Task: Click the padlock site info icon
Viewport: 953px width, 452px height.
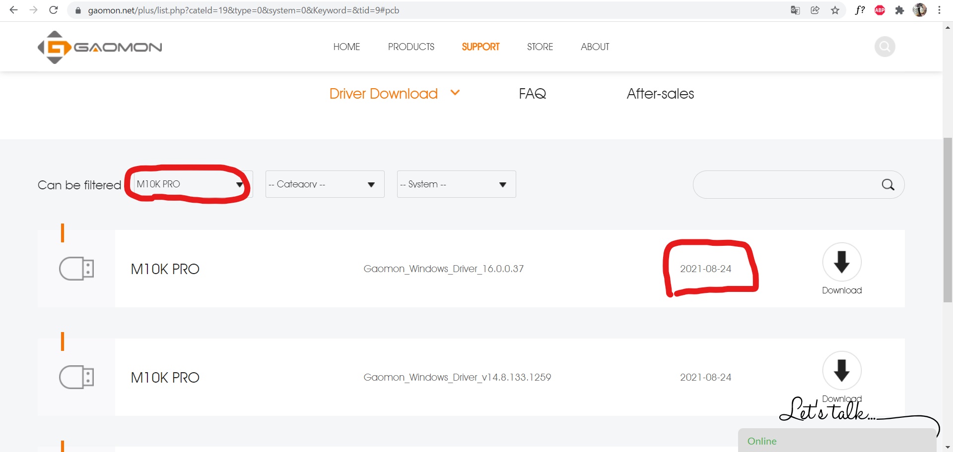Action: [77, 10]
